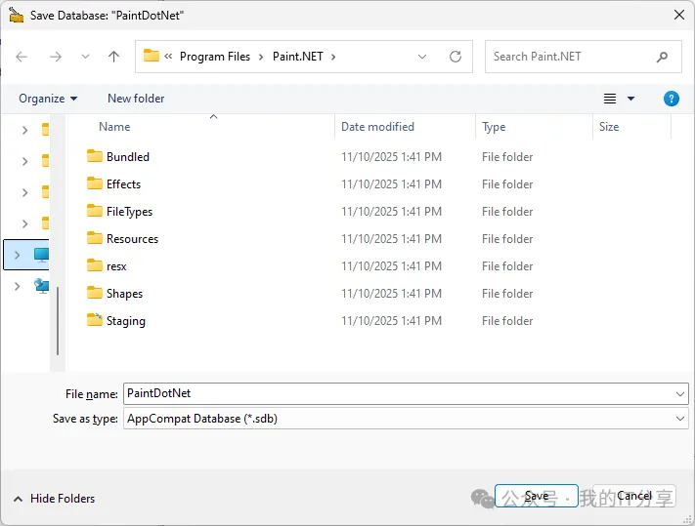Collapse the pane with Hide Folders
The width and height of the screenshot is (695, 526).
click(54, 499)
